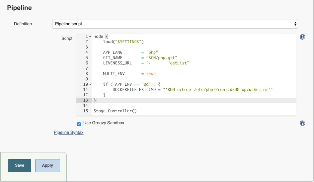Click the DOCKERFILE_EXT_CMD variable
This screenshot has width=314, height=182.
134,90
